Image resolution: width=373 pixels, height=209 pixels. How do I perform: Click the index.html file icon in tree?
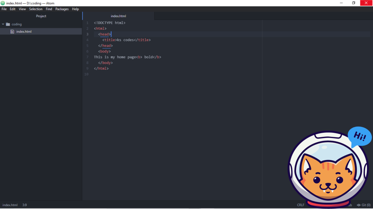[12, 32]
